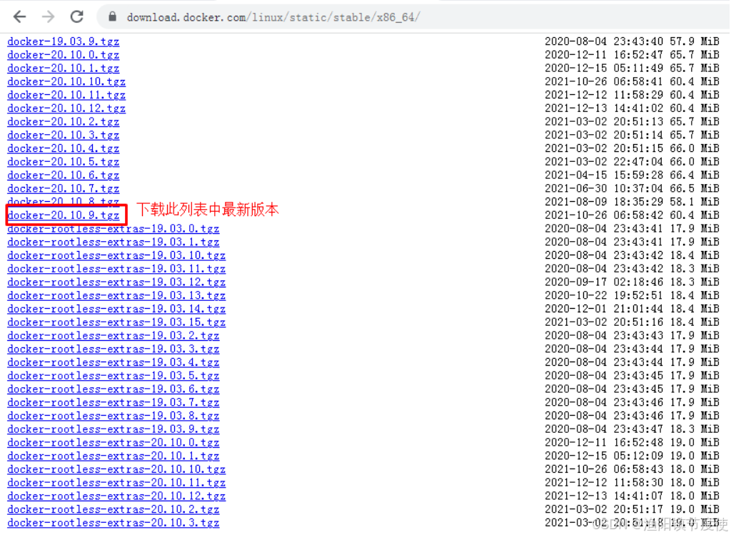
Task: Download docker-20.10.11.tgz
Action: [x=66, y=95]
